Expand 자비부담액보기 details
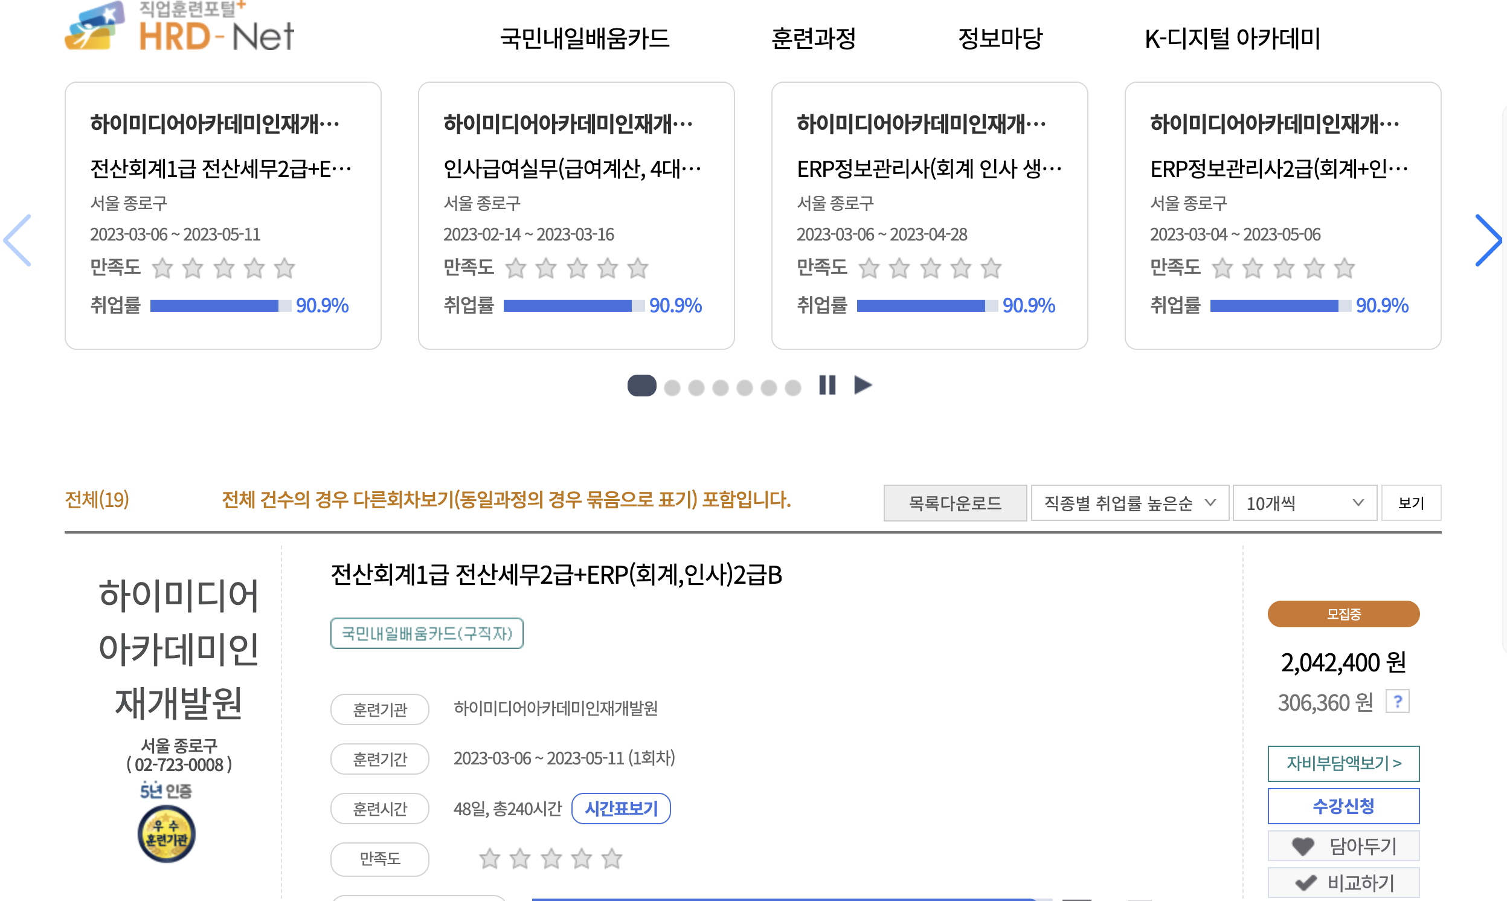 (1343, 763)
